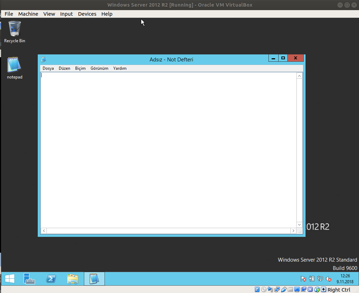This screenshot has height=293, width=359.
Task: Open the Windows Start button
Action: tap(10, 279)
